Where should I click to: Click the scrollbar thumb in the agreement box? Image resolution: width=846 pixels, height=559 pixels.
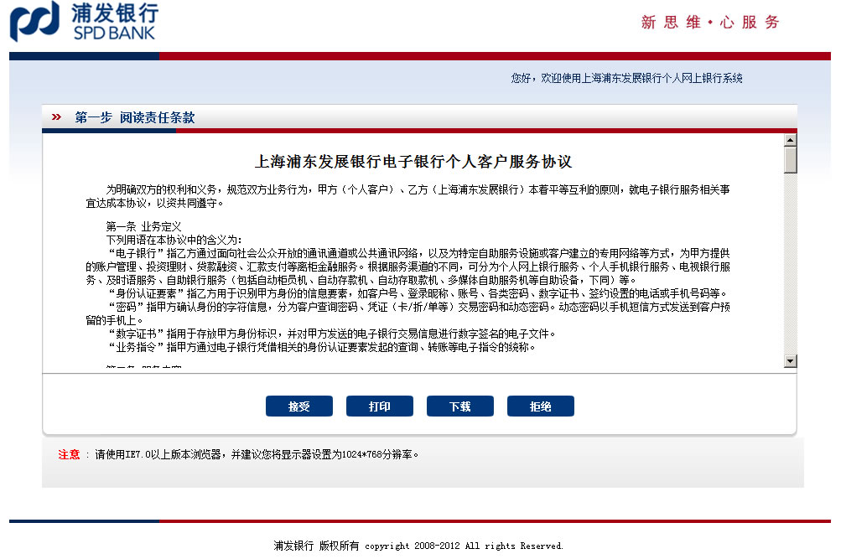(x=790, y=159)
